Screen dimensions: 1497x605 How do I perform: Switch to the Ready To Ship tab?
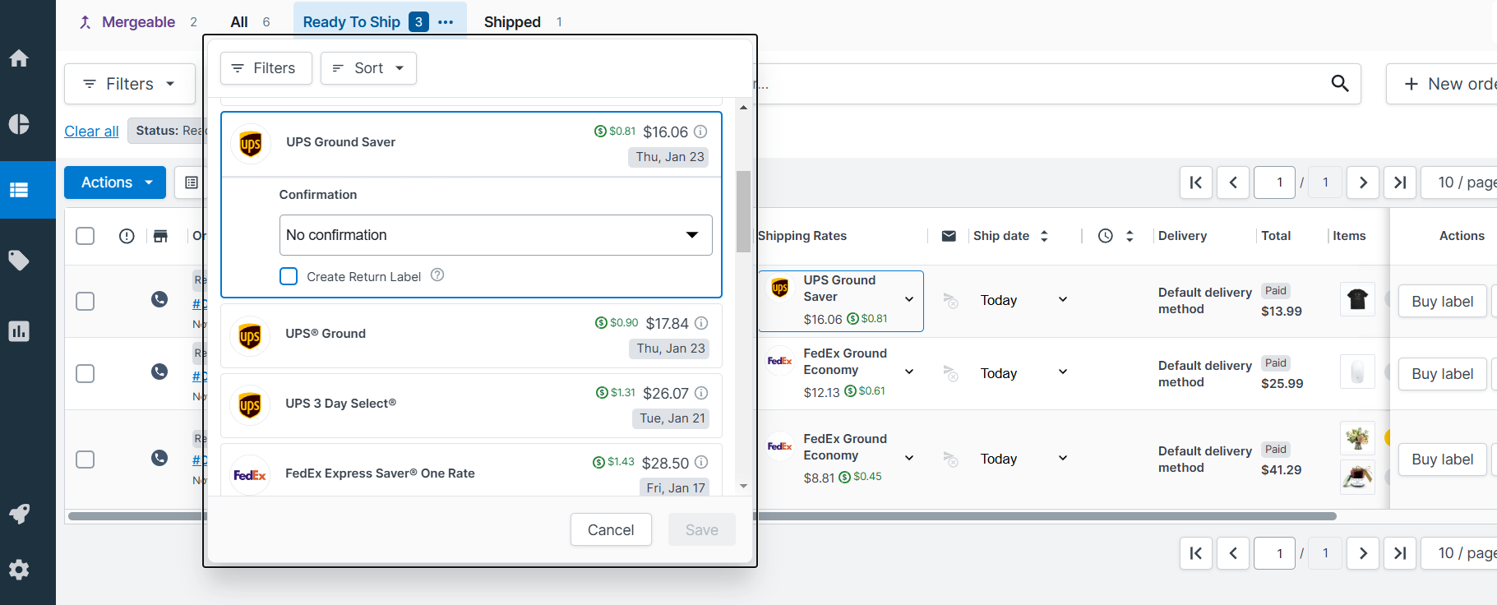click(352, 22)
